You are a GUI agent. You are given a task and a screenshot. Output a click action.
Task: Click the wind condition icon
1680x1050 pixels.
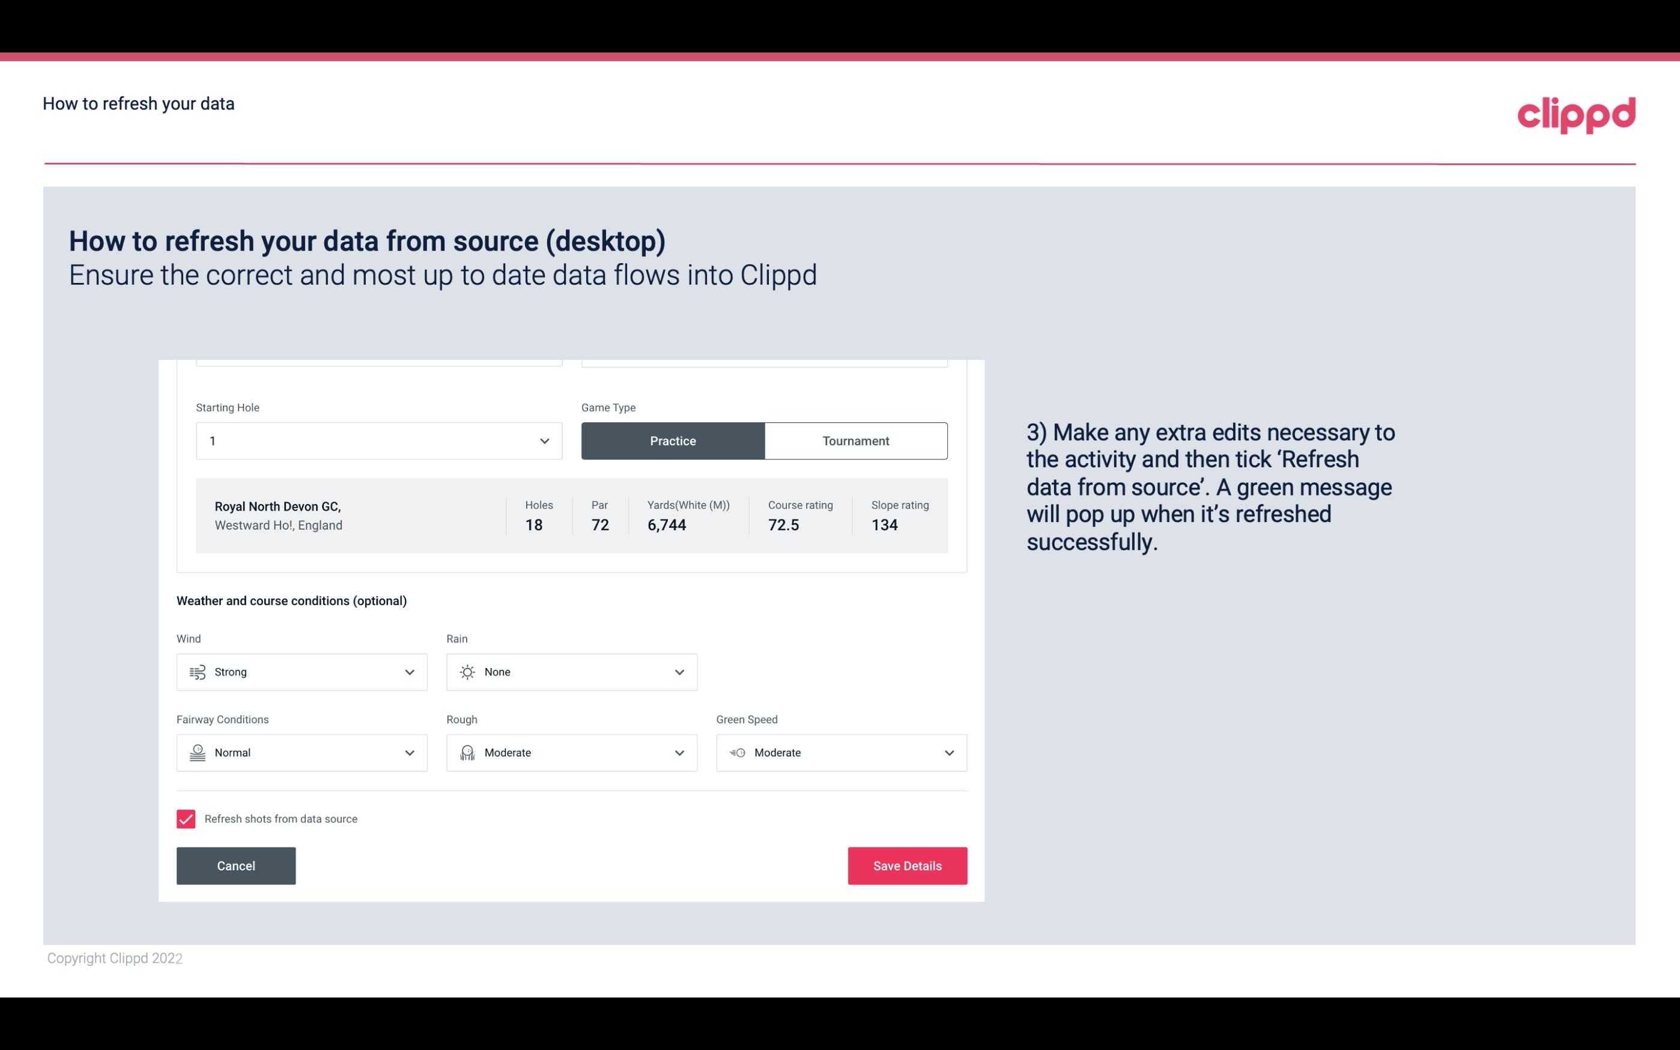(196, 672)
